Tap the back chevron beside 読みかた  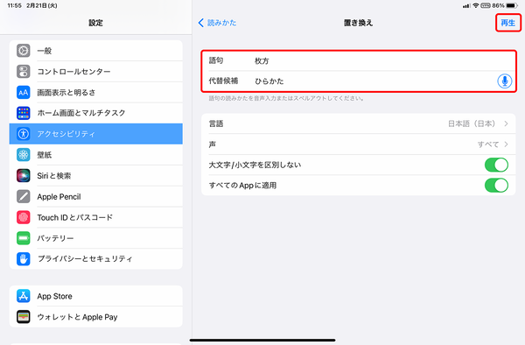point(201,23)
